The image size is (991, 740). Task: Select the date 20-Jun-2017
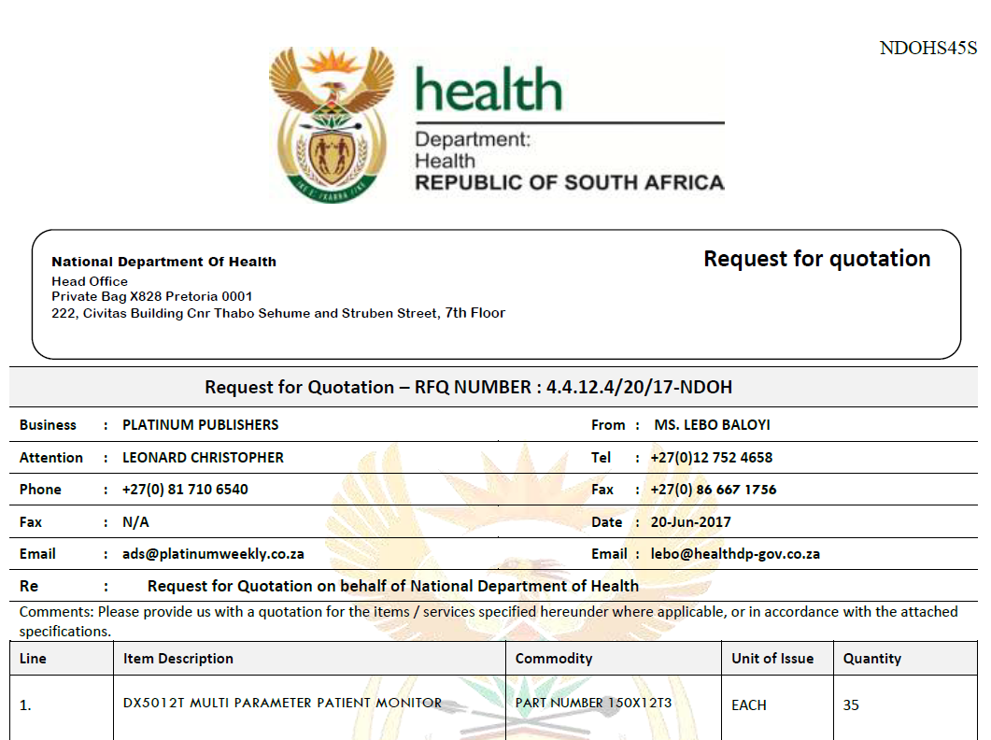(691, 521)
